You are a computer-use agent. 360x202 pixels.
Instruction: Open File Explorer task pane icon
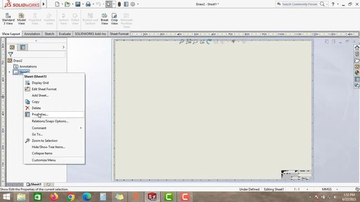pos(357,61)
